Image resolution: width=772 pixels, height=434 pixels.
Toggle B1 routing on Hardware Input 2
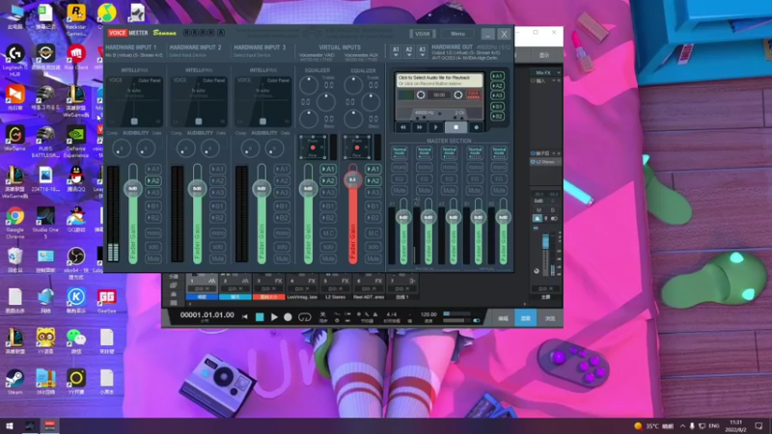(218, 206)
